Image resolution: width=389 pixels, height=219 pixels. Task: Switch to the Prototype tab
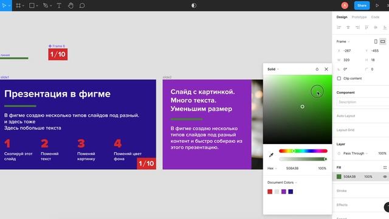point(359,17)
